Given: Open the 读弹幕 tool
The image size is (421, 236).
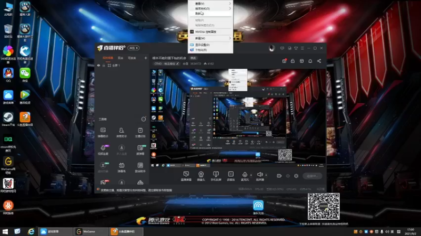Looking at the screenshot, I should pyautogui.click(x=140, y=150).
